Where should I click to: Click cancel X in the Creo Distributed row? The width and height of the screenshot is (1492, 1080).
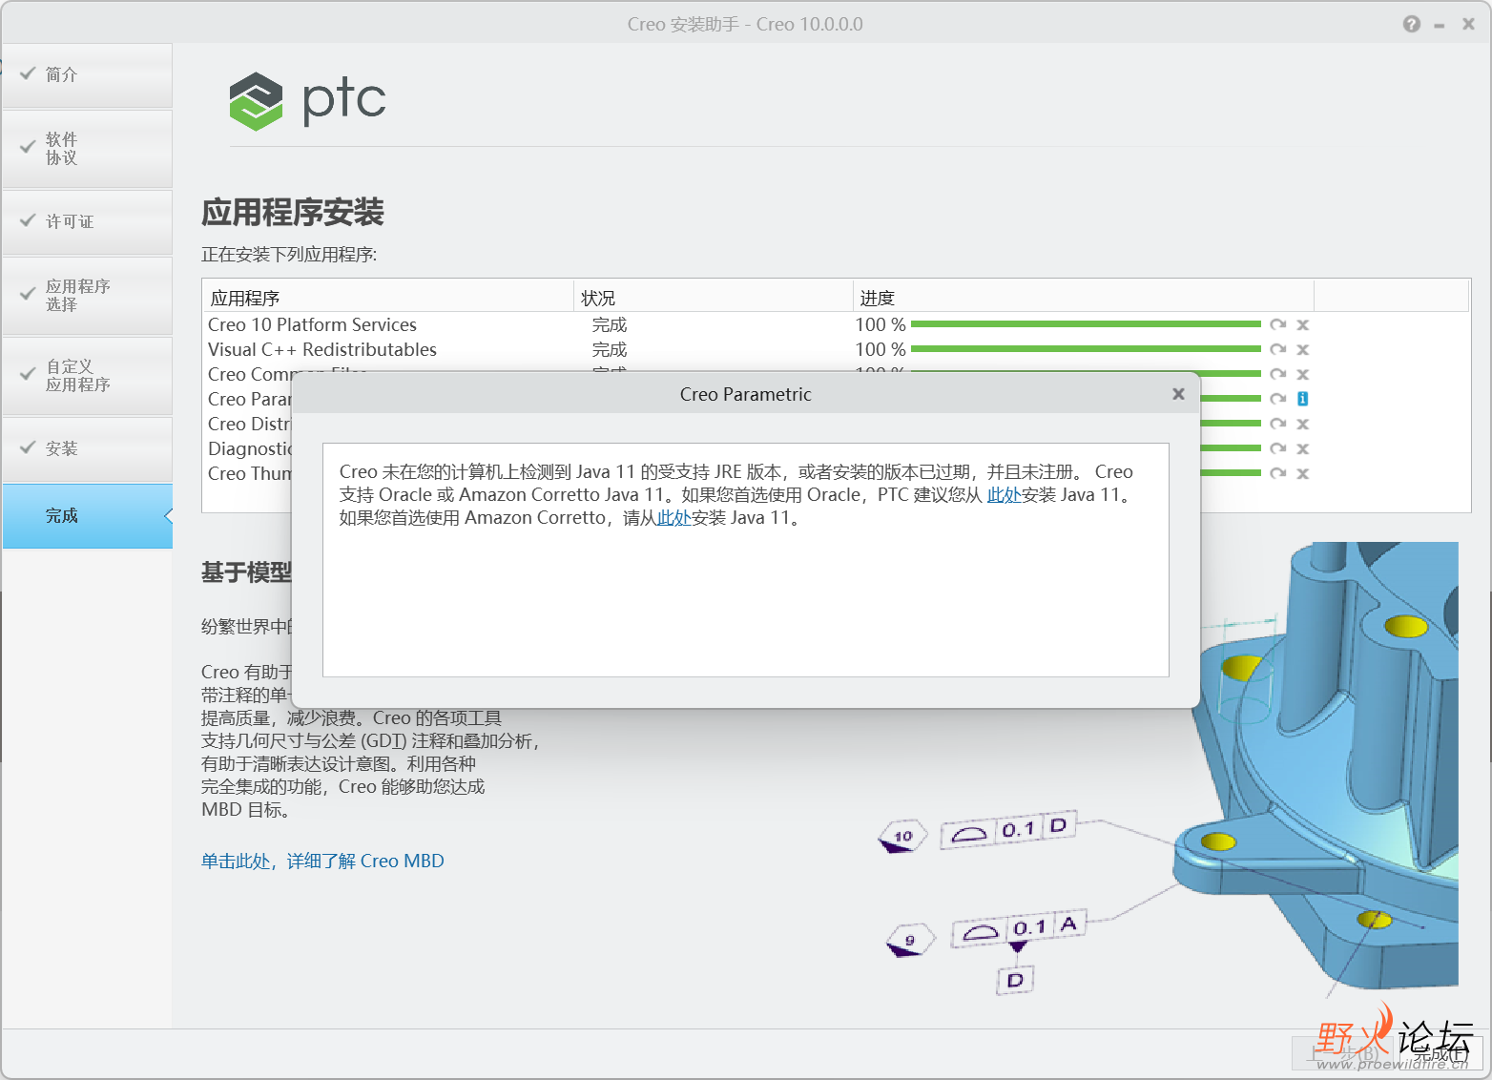[1302, 424]
